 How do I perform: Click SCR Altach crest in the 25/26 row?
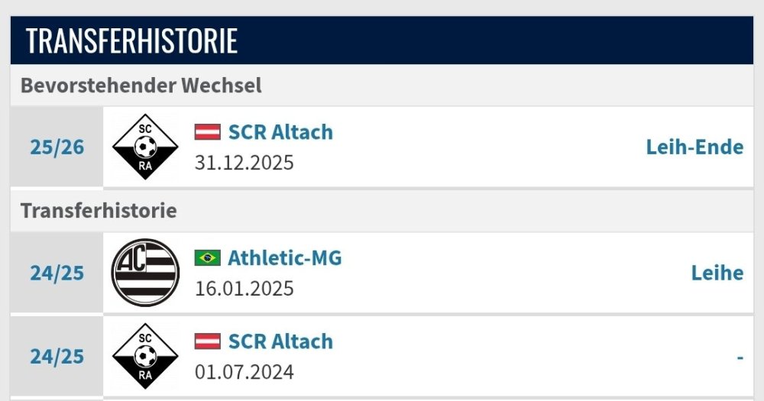click(145, 147)
